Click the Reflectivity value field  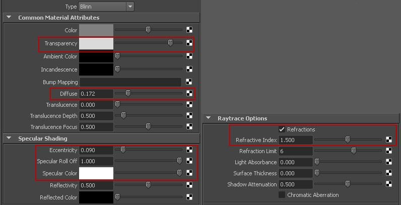pyautogui.click(x=96, y=185)
